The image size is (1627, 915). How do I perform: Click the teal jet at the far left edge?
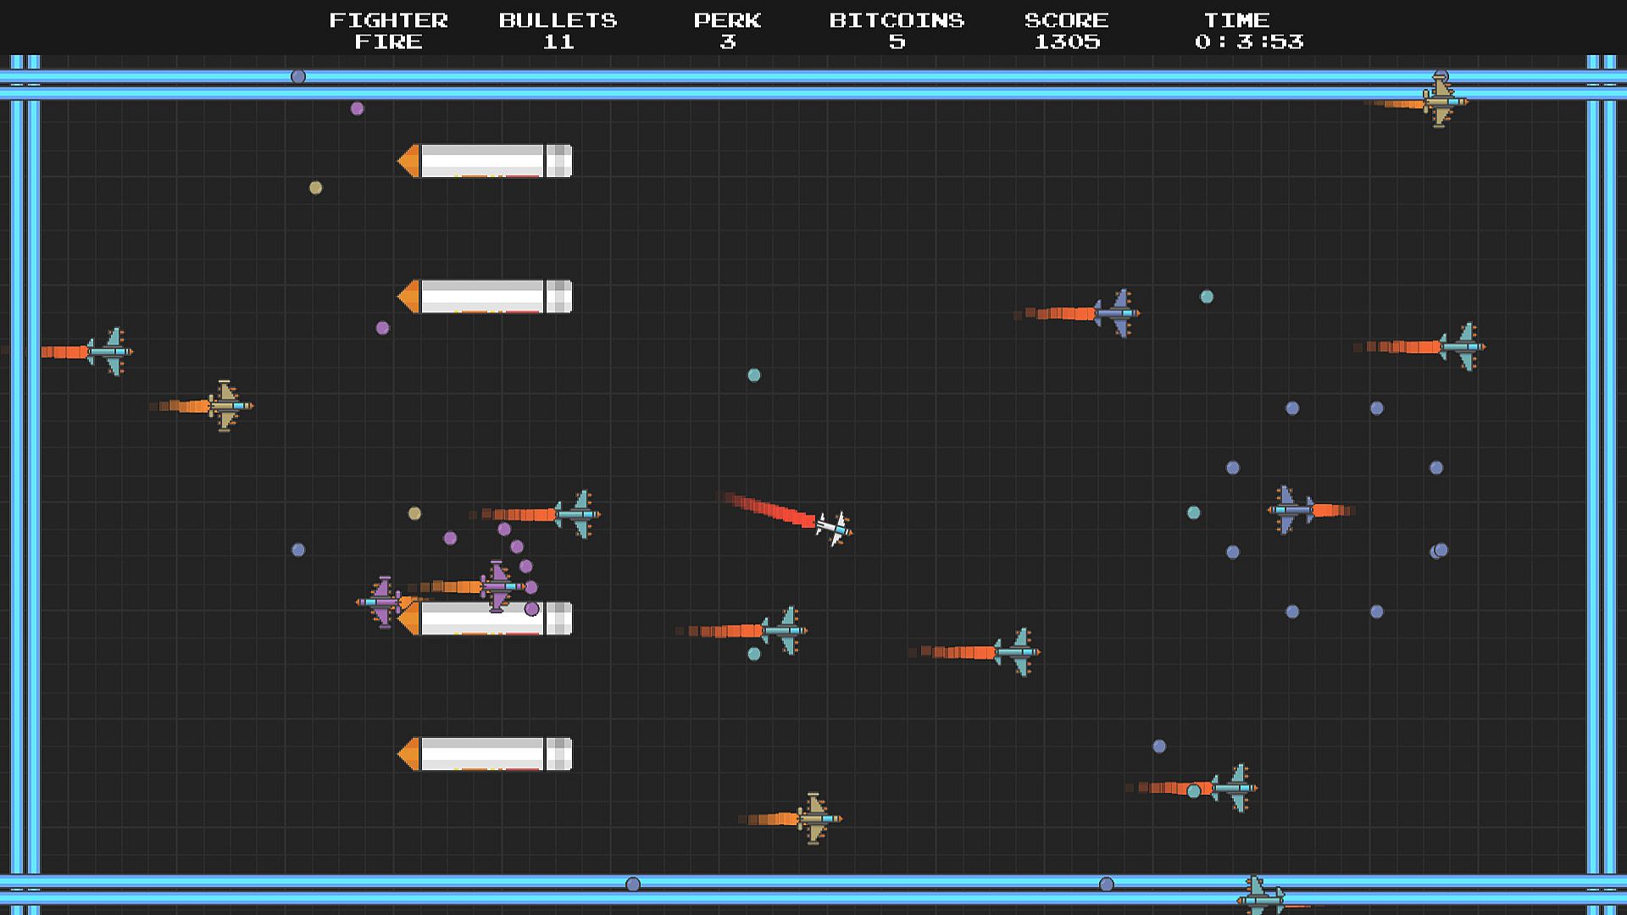click(109, 352)
